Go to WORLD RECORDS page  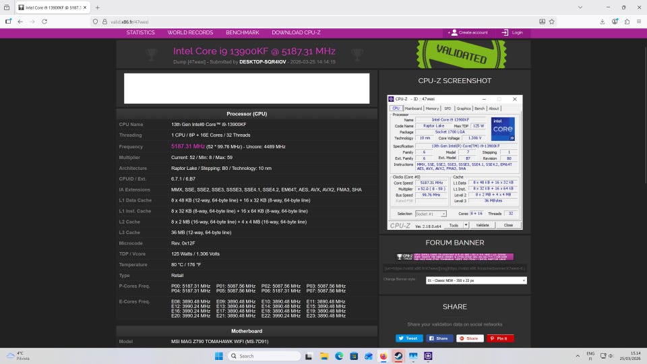(x=190, y=32)
